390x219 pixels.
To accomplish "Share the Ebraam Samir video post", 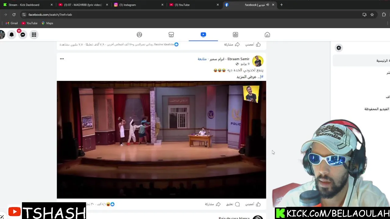I will (213, 204).
